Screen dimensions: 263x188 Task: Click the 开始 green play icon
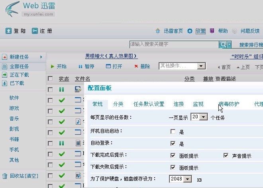pyautogui.click(x=53, y=67)
